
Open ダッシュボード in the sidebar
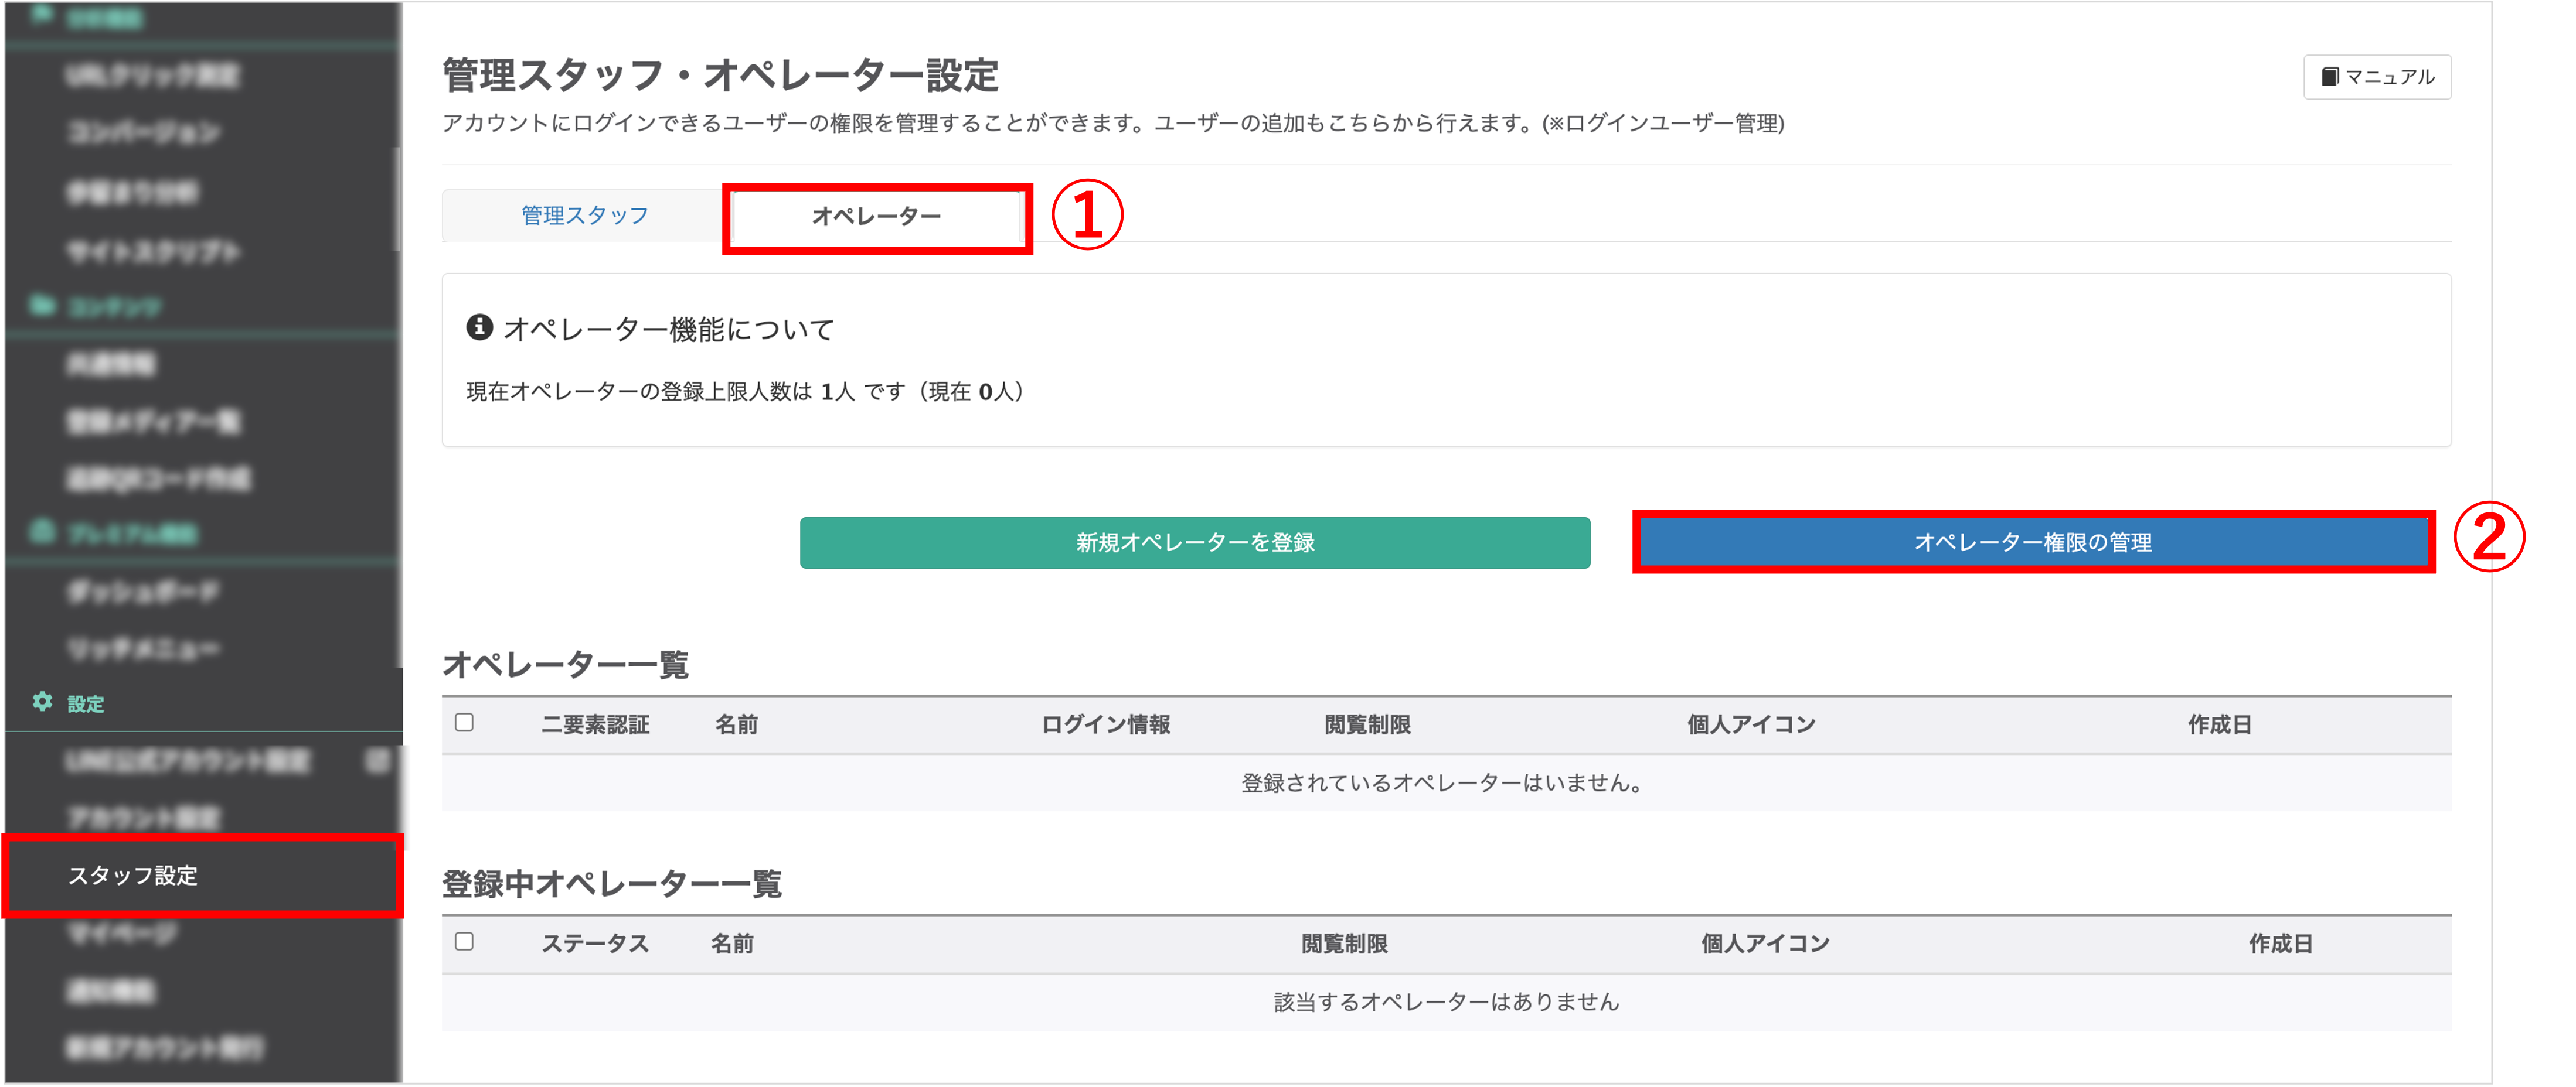(143, 593)
